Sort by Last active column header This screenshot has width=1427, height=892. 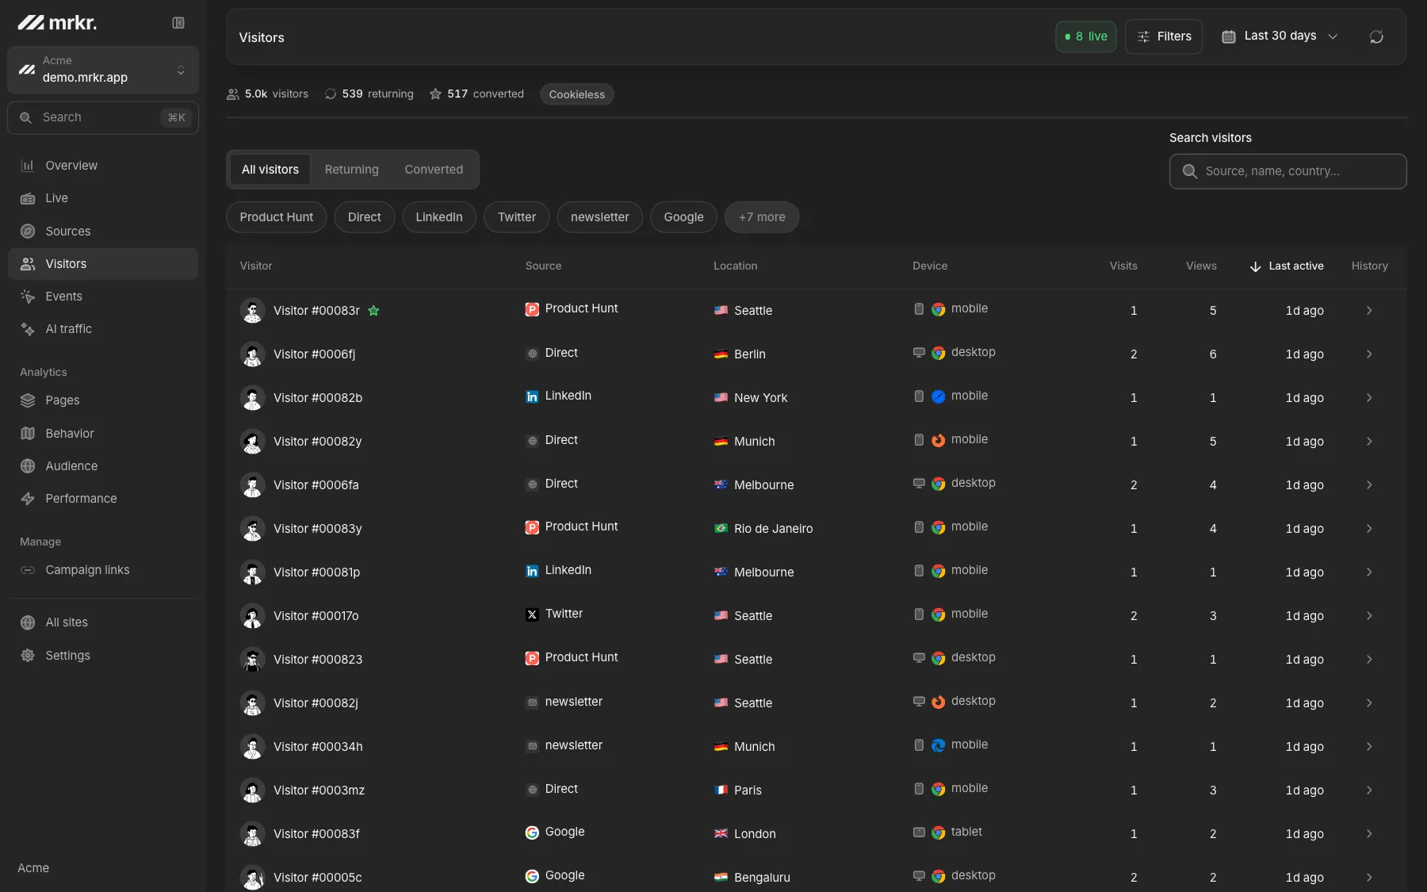click(x=1287, y=266)
